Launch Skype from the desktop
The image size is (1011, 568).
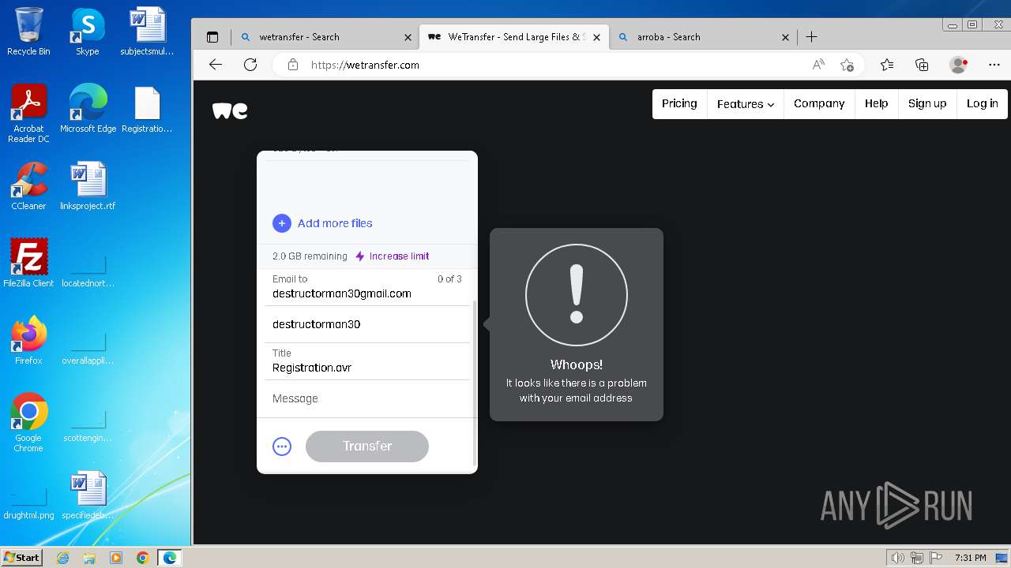pyautogui.click(x=88, y=32)
